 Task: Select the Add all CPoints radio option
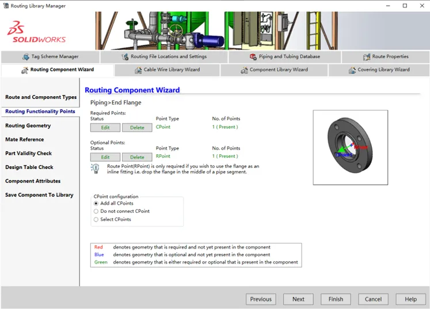tap(96, 204)
